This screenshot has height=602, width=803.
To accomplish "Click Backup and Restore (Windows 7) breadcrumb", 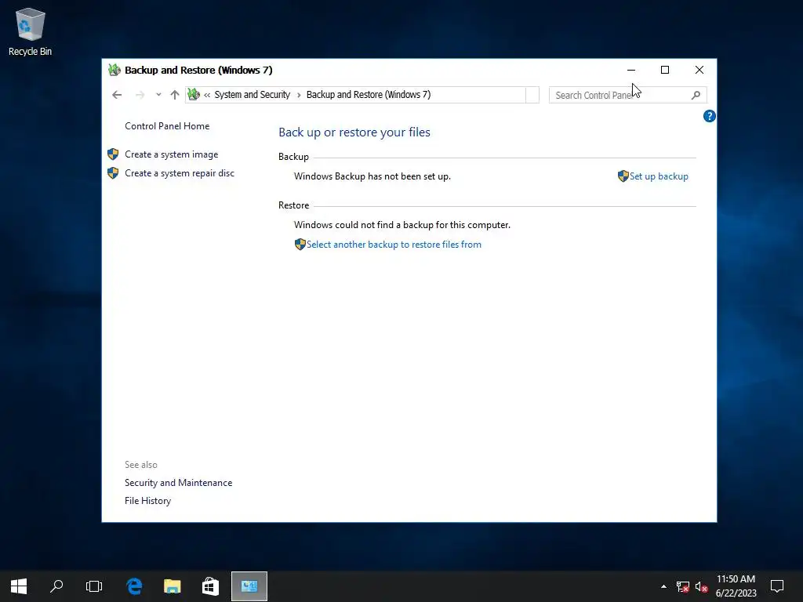I will point(369,95).
